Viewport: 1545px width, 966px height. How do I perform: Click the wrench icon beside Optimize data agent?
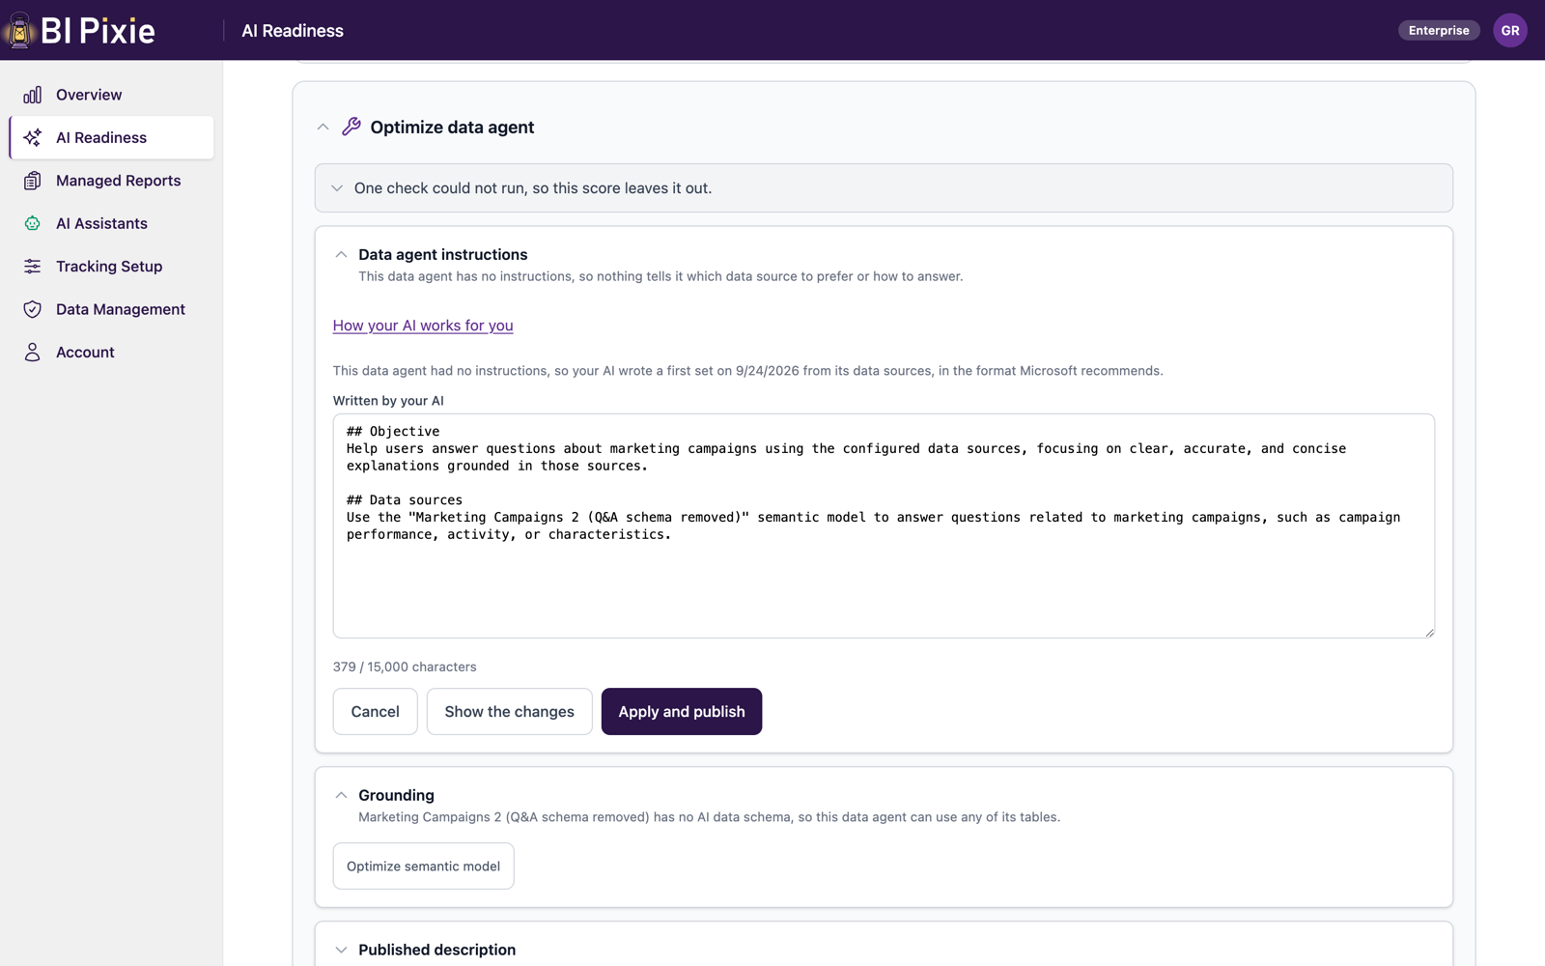(351, 127)
